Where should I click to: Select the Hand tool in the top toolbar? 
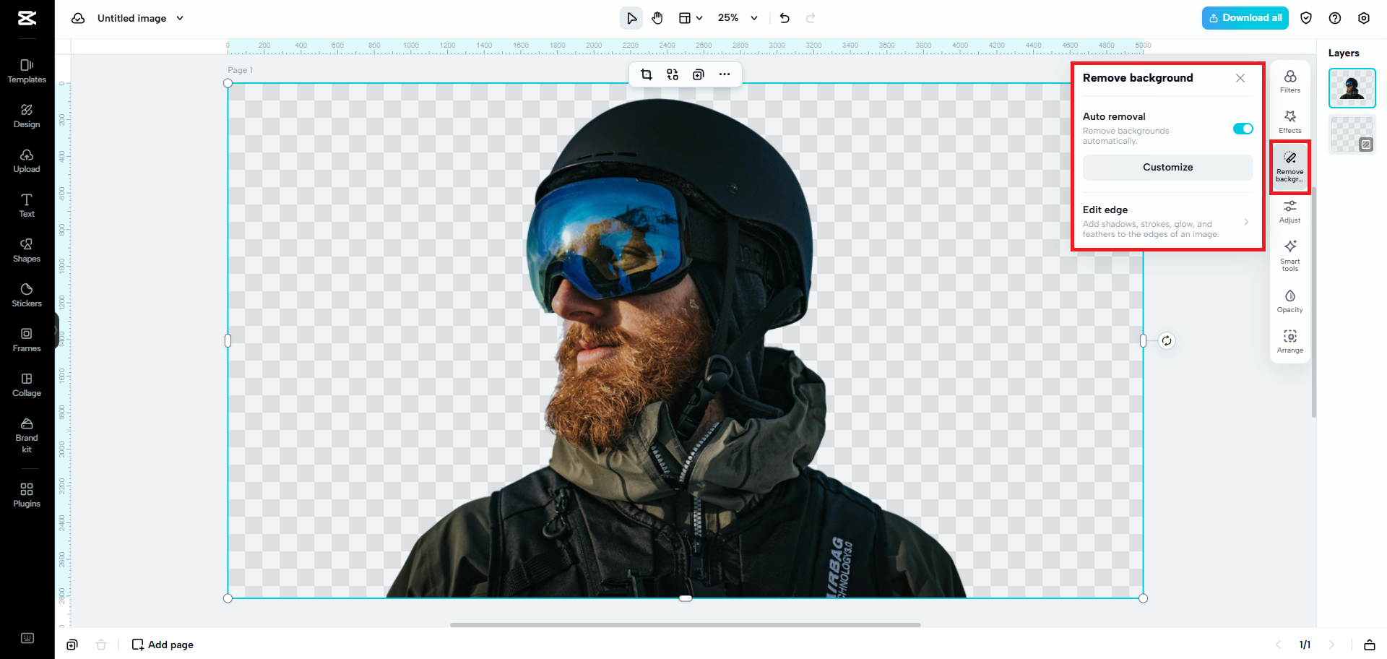(657, 18)
